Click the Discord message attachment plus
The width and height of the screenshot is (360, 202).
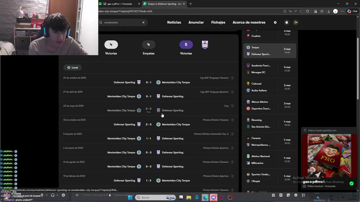point(77,195)
